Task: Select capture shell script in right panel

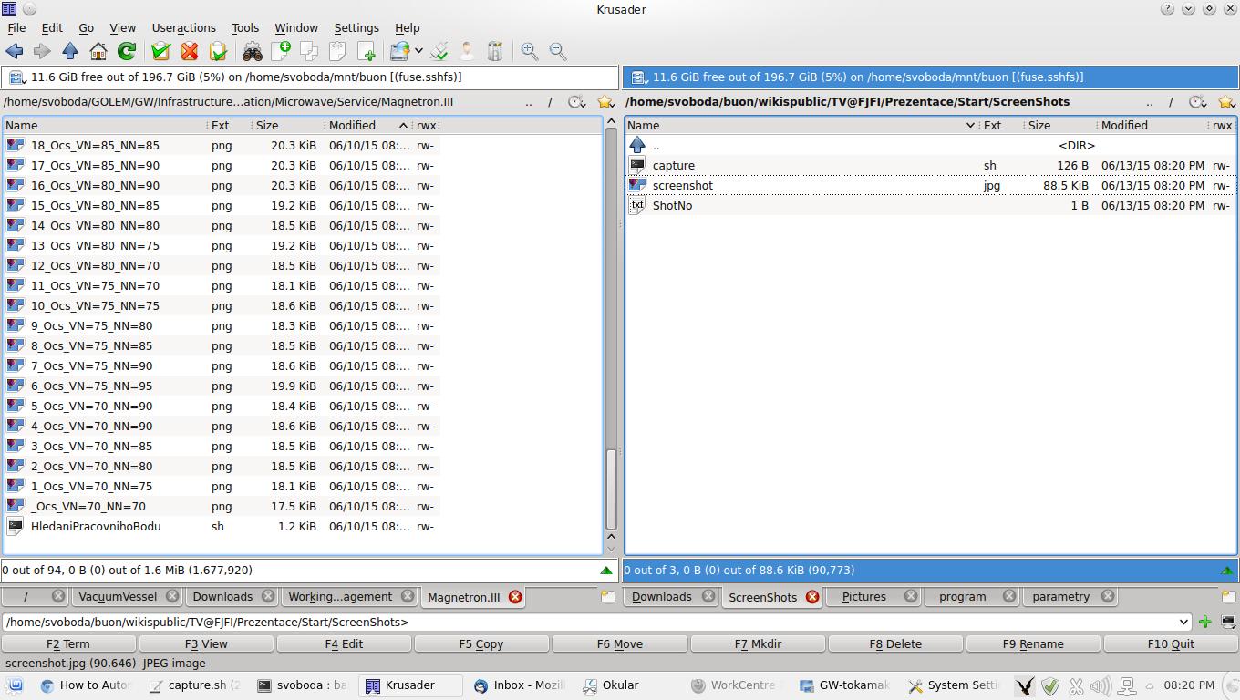Action: click(930, 166)
